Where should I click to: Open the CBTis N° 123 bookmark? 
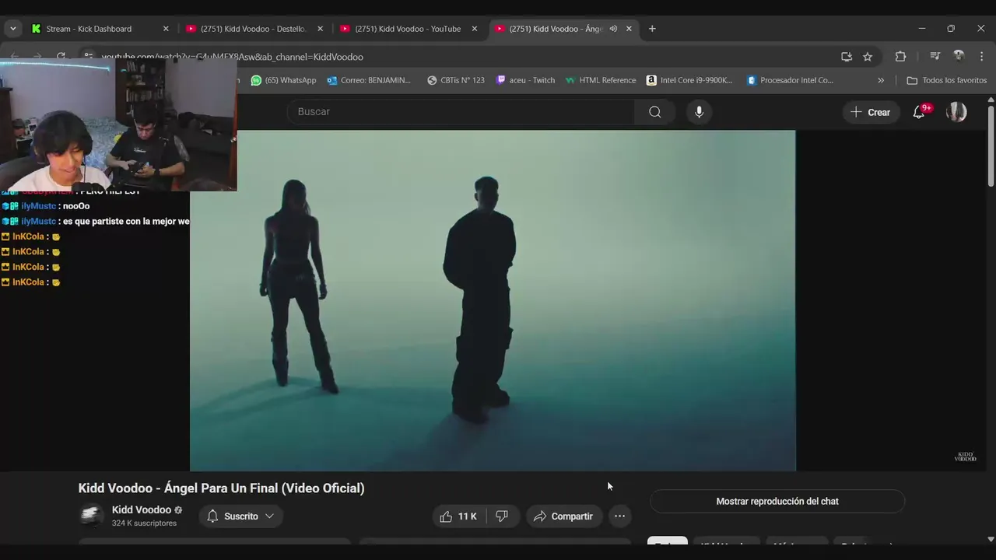point(456,80)
